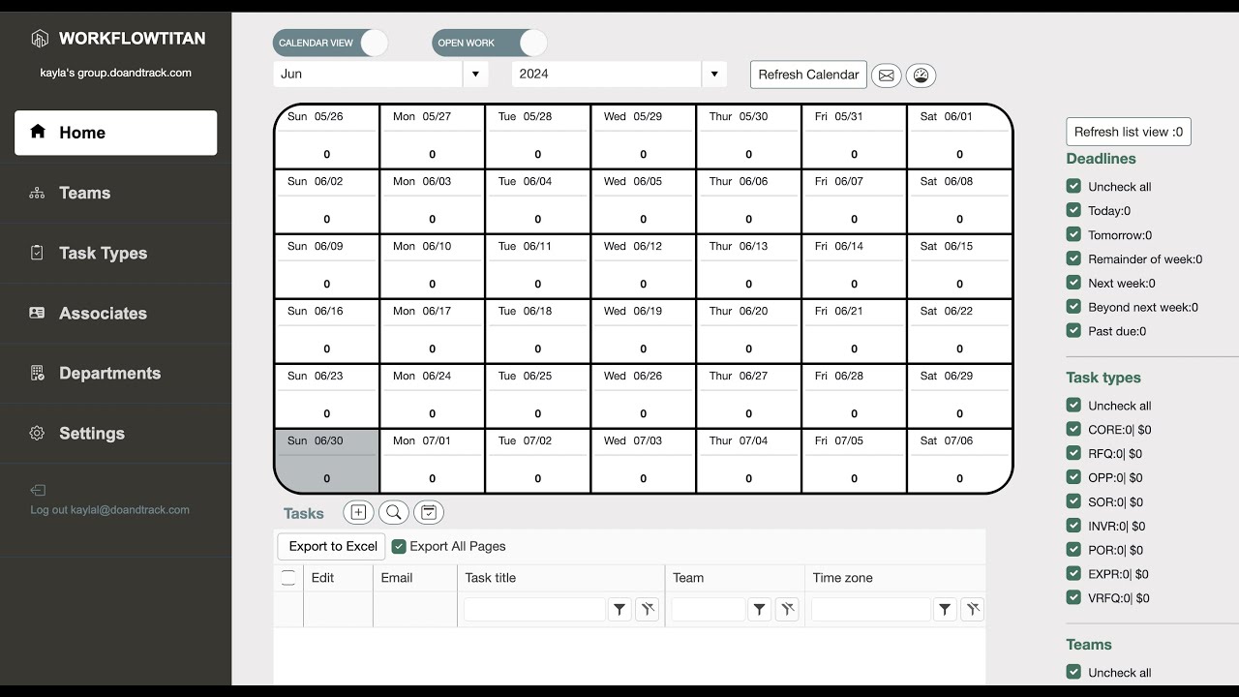1239x697 pixels.
Task: Apply filter icon for Time zone column
Action: coord(945,609)
